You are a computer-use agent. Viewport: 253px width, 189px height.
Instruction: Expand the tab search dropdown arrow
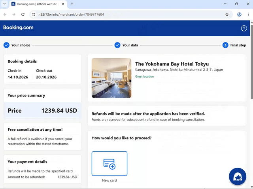pos(4,4)
